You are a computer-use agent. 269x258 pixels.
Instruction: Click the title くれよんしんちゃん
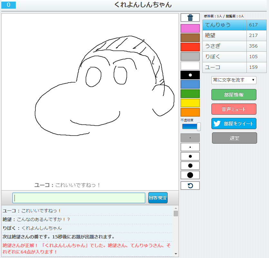coord(143,5)
